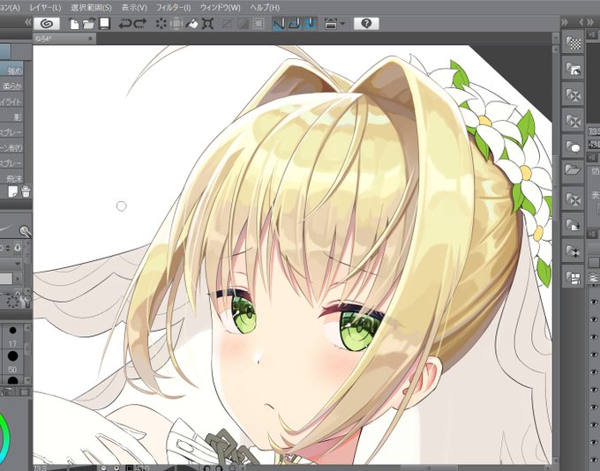Click magnifier icon in tool property palette

pyautogui.click(x=25, y=231)
